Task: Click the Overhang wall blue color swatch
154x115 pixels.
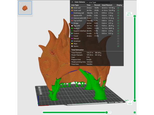Action: [x=72, y=13]
